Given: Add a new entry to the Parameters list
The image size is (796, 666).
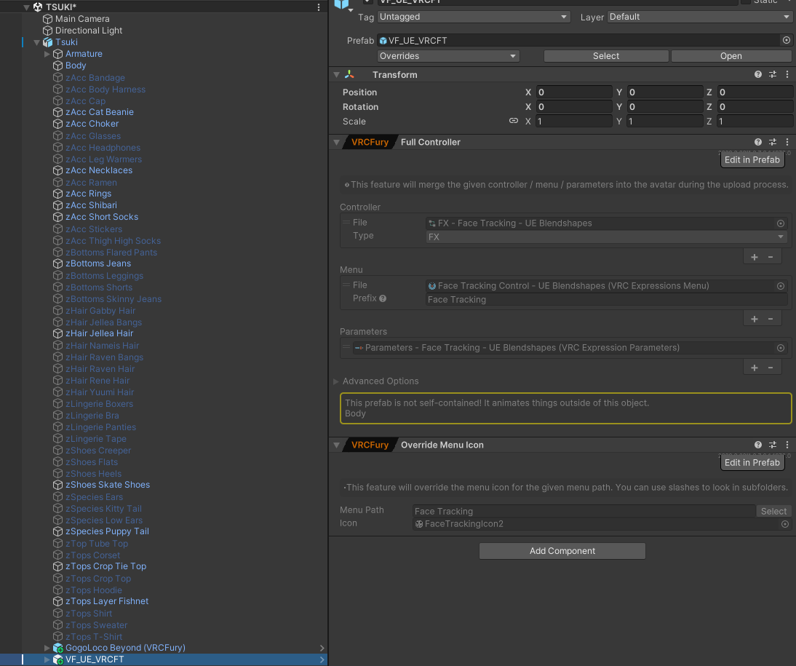Looking at the screenshot, I should pyautogui.click(x=755, y=368).
